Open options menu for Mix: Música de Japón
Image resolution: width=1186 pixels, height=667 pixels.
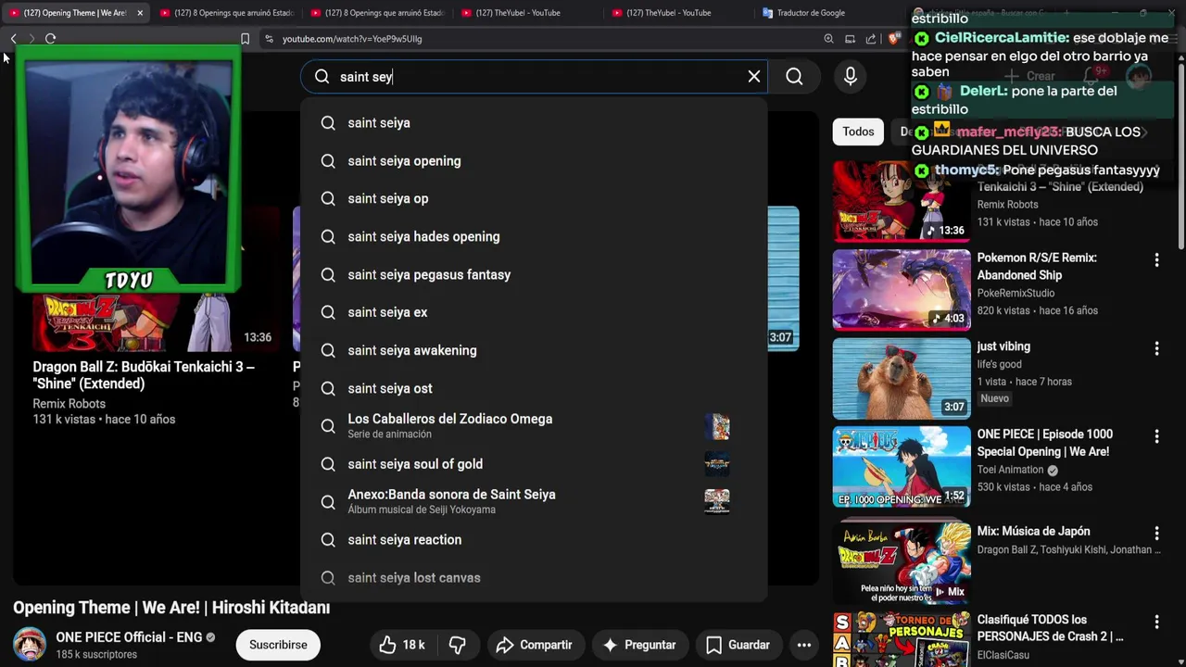pos(1156,534)
